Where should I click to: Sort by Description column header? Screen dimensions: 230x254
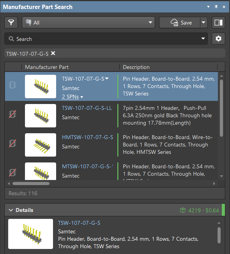pyautogui.click(x=136, y=67)
